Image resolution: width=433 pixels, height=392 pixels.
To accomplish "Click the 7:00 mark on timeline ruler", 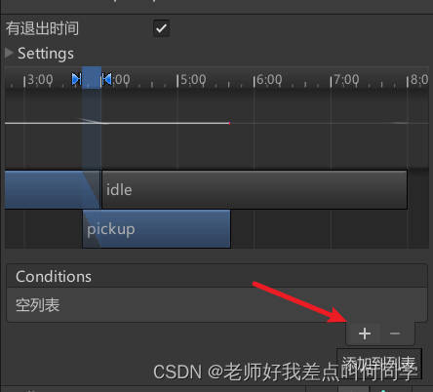I will pyautogui.click(x=344, y=80).
